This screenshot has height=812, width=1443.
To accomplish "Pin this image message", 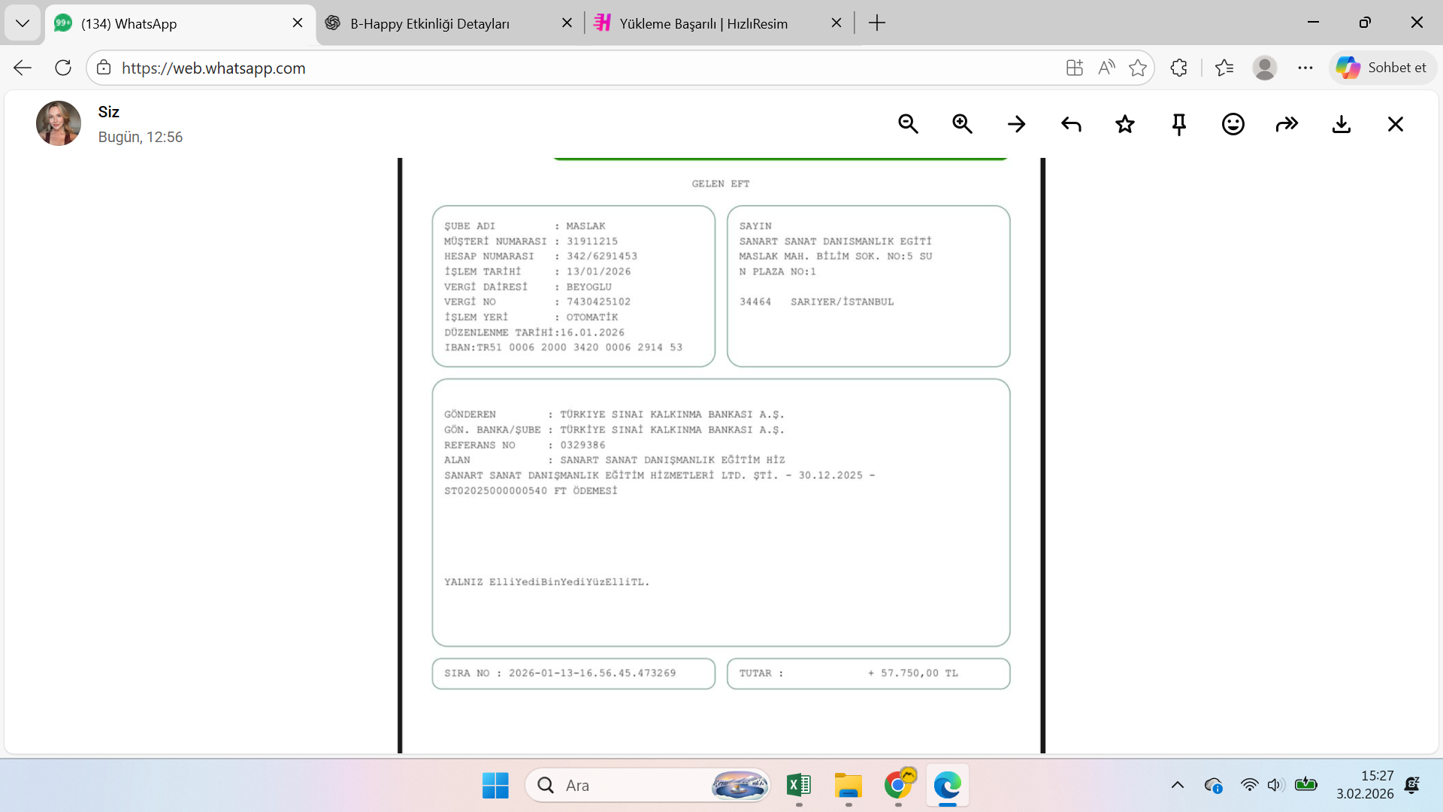I will coord(1179,124).
